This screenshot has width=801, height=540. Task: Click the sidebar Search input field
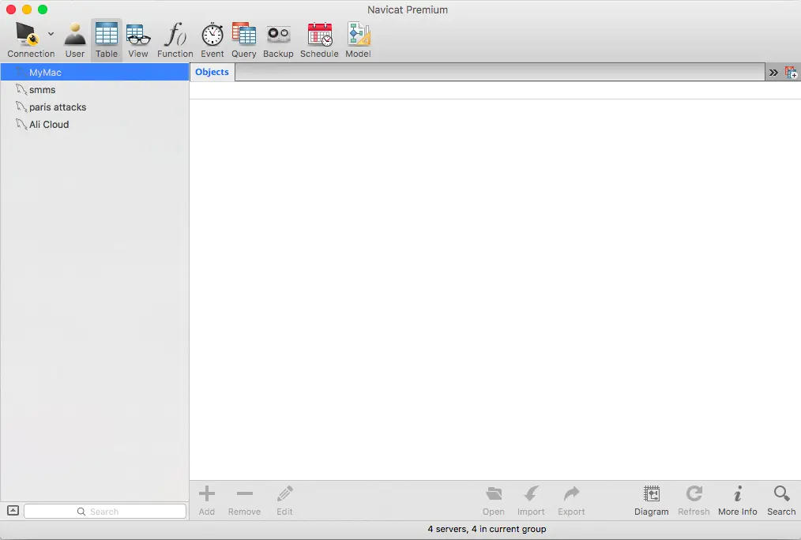click(105, 512)
